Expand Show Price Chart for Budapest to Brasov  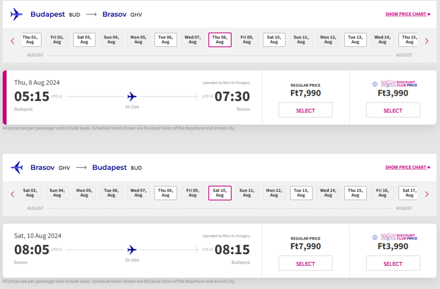pyautogui.click(x=407, y=14)
